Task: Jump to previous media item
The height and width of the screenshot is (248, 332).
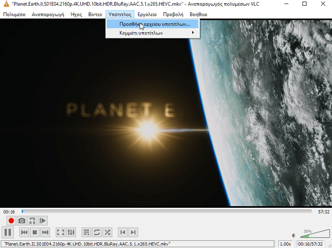Action: (x=24, y=233)
